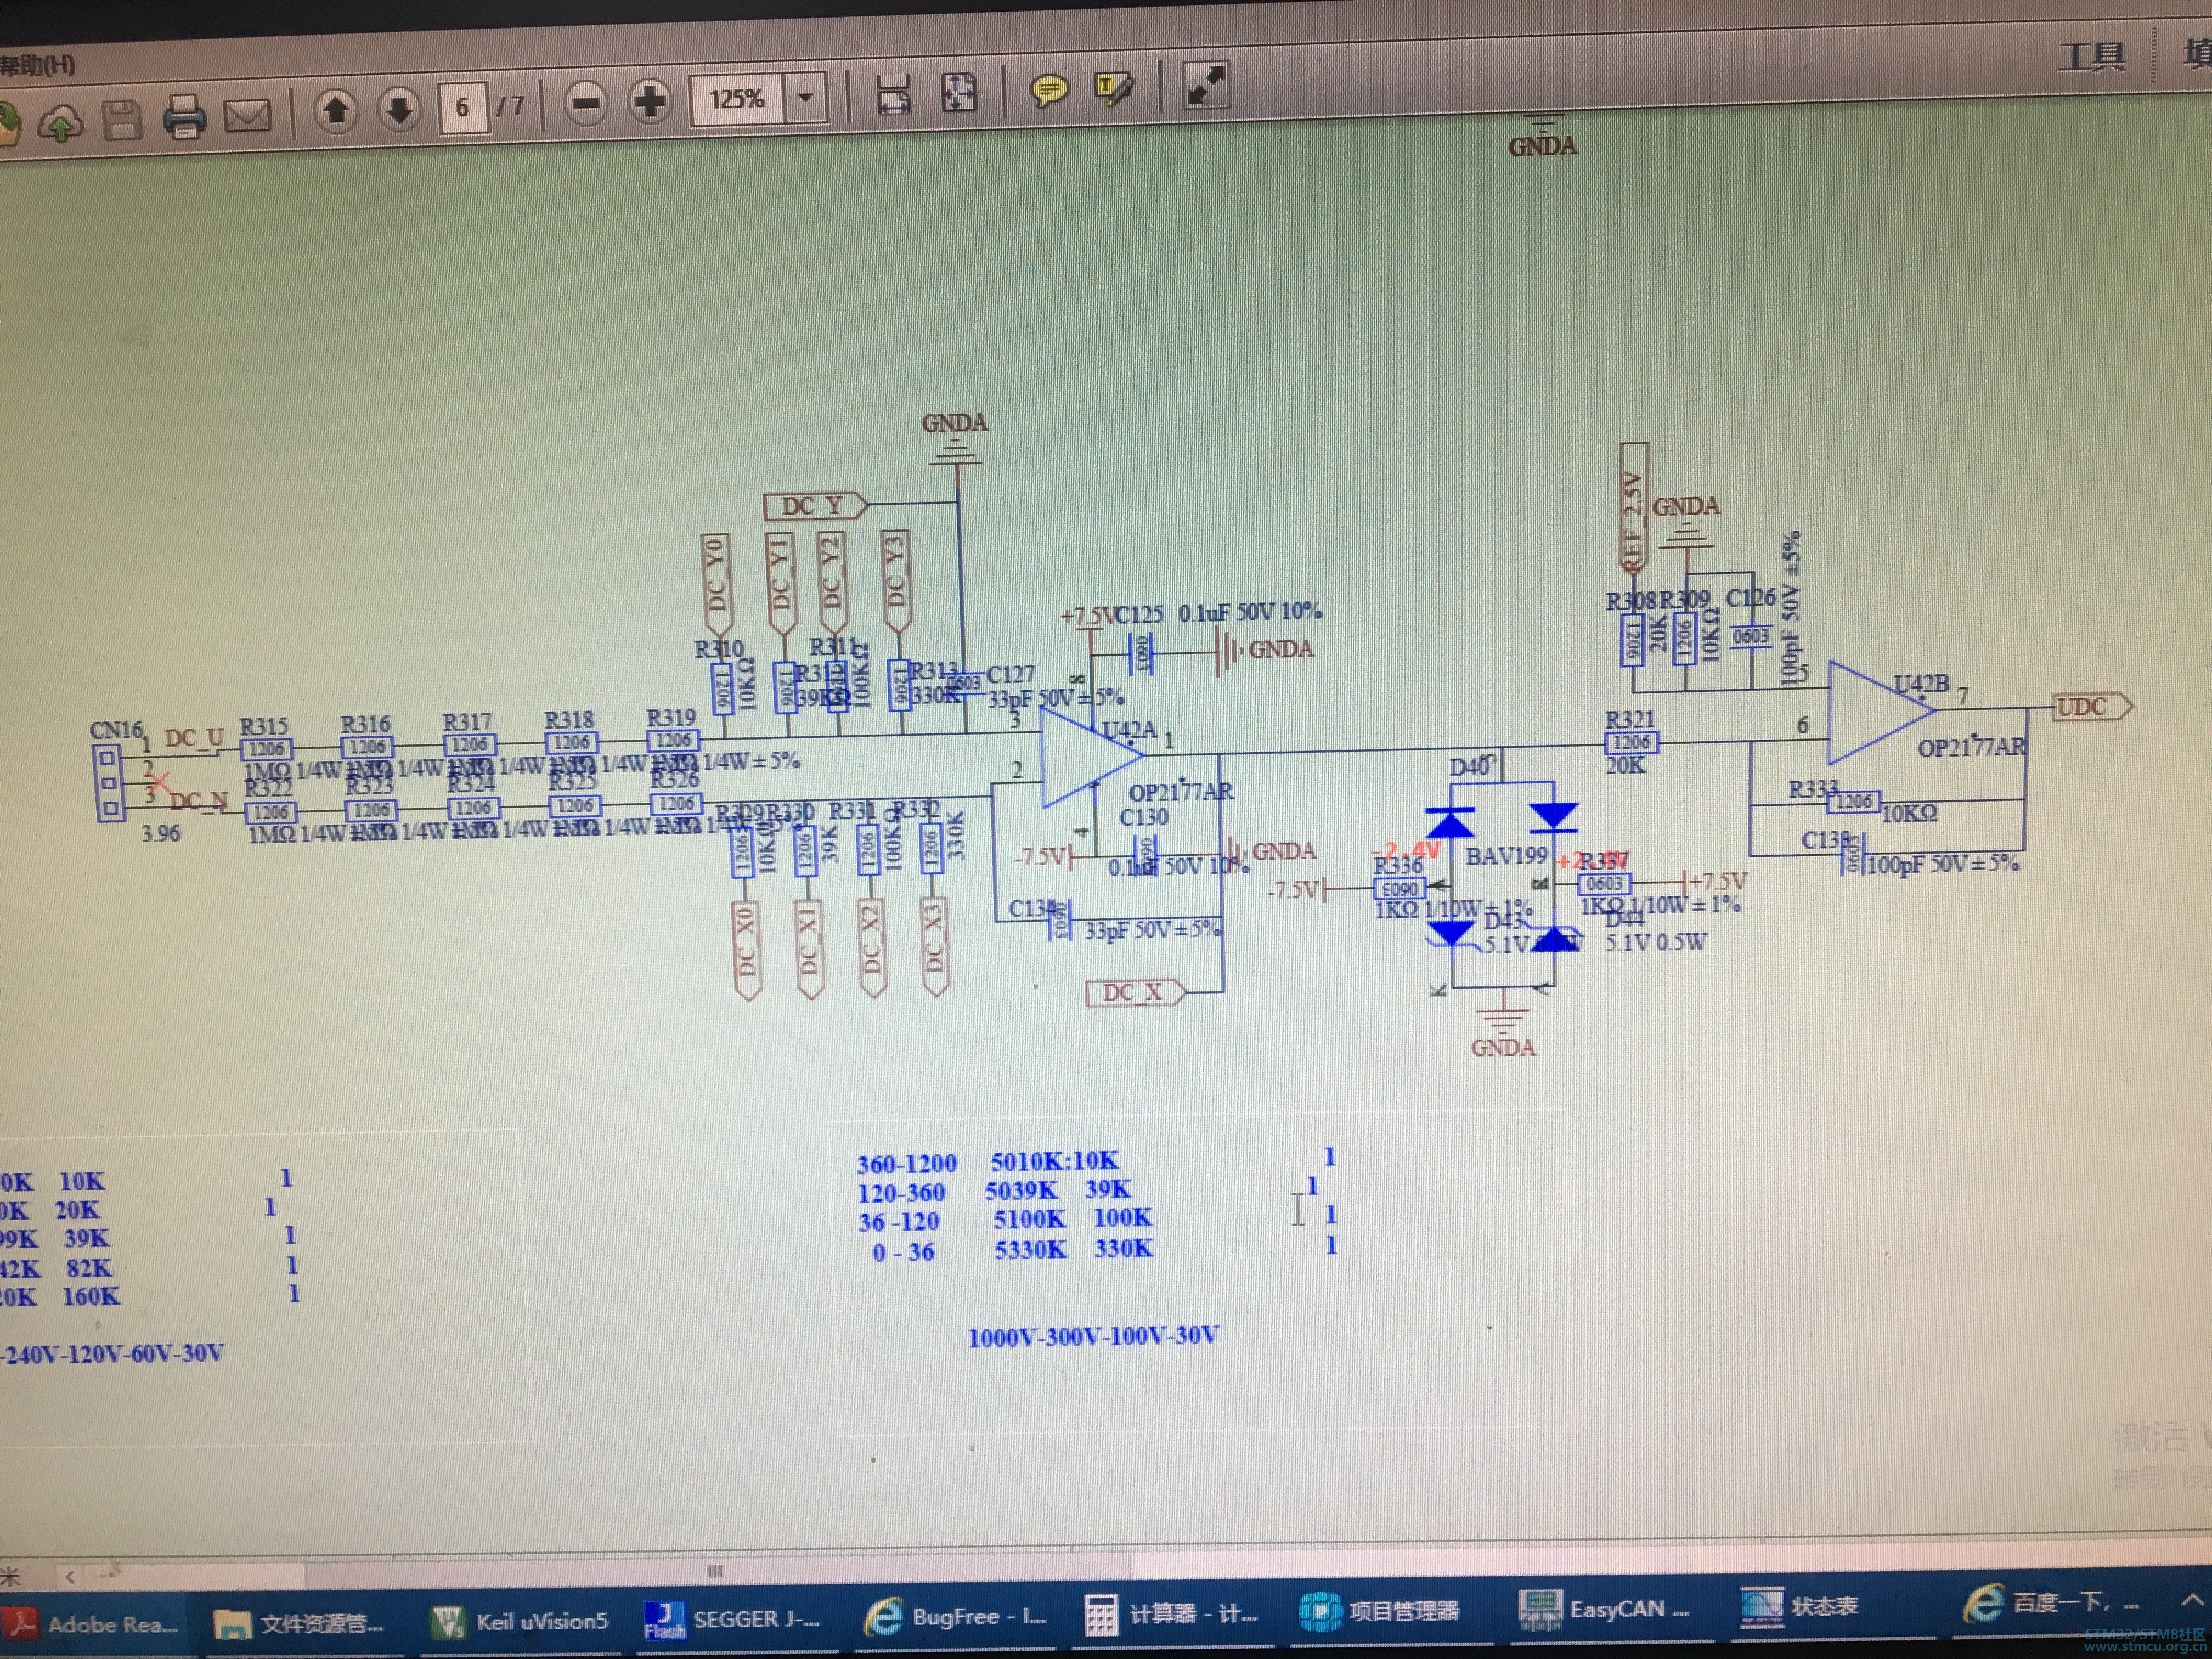Expand the system tray hidden icons chevron
This screenshot has height=1659, width=2212.
click(2192, 1600)
